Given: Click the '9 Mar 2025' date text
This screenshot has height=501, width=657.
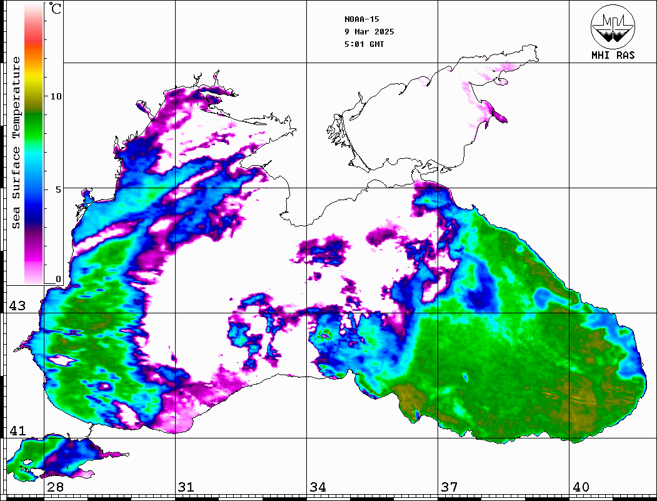Looking at the screenshot, I should click(369, 31).
